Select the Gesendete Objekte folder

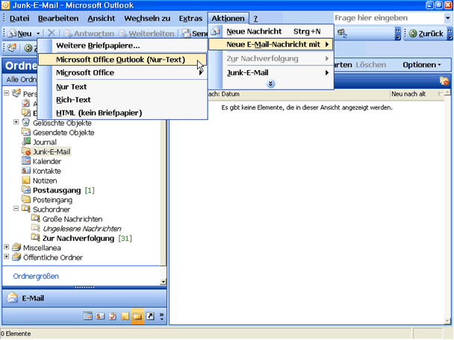pos(63,133)
